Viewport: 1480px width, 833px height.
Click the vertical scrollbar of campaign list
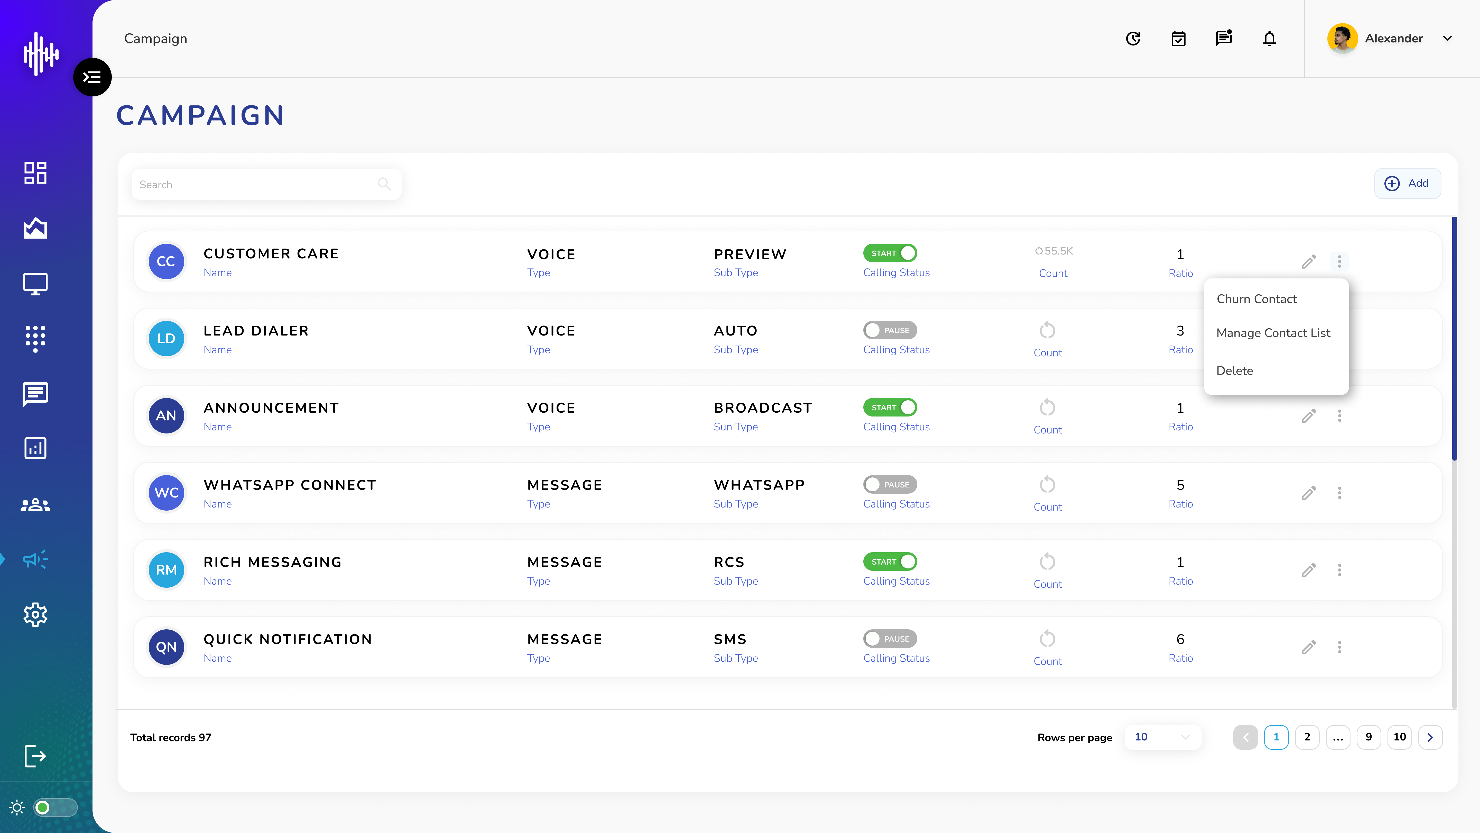tap(1454, 339)
